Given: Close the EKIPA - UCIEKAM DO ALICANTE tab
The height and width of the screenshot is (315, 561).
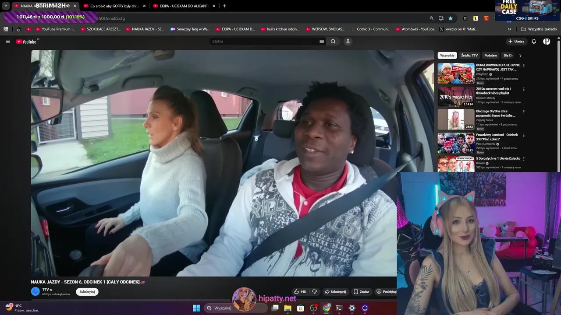Looking at the screenshot, I should (214, 6).
